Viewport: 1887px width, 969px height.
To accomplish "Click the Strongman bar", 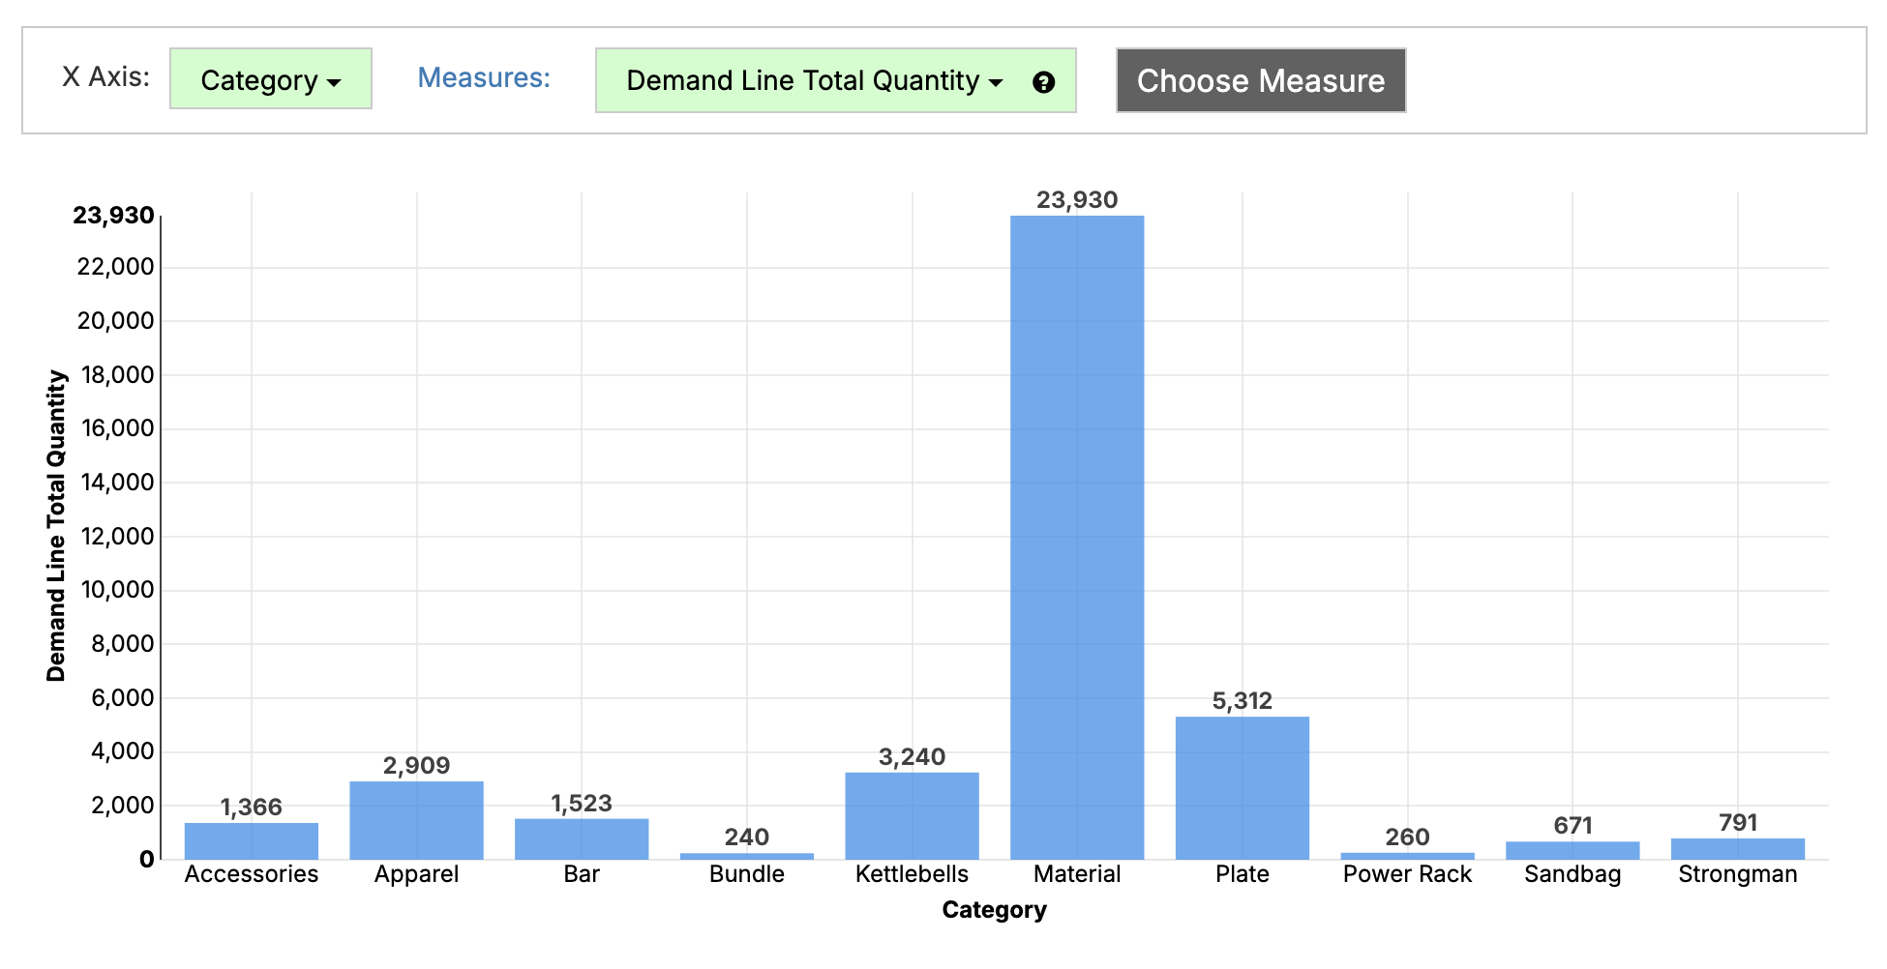I will (x=1737, y=849).
